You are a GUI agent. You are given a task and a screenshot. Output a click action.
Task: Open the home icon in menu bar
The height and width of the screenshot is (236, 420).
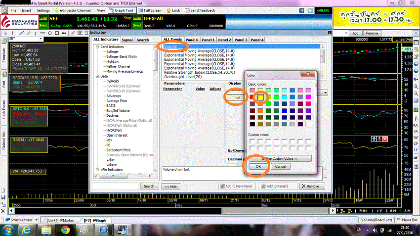[5, 10]
